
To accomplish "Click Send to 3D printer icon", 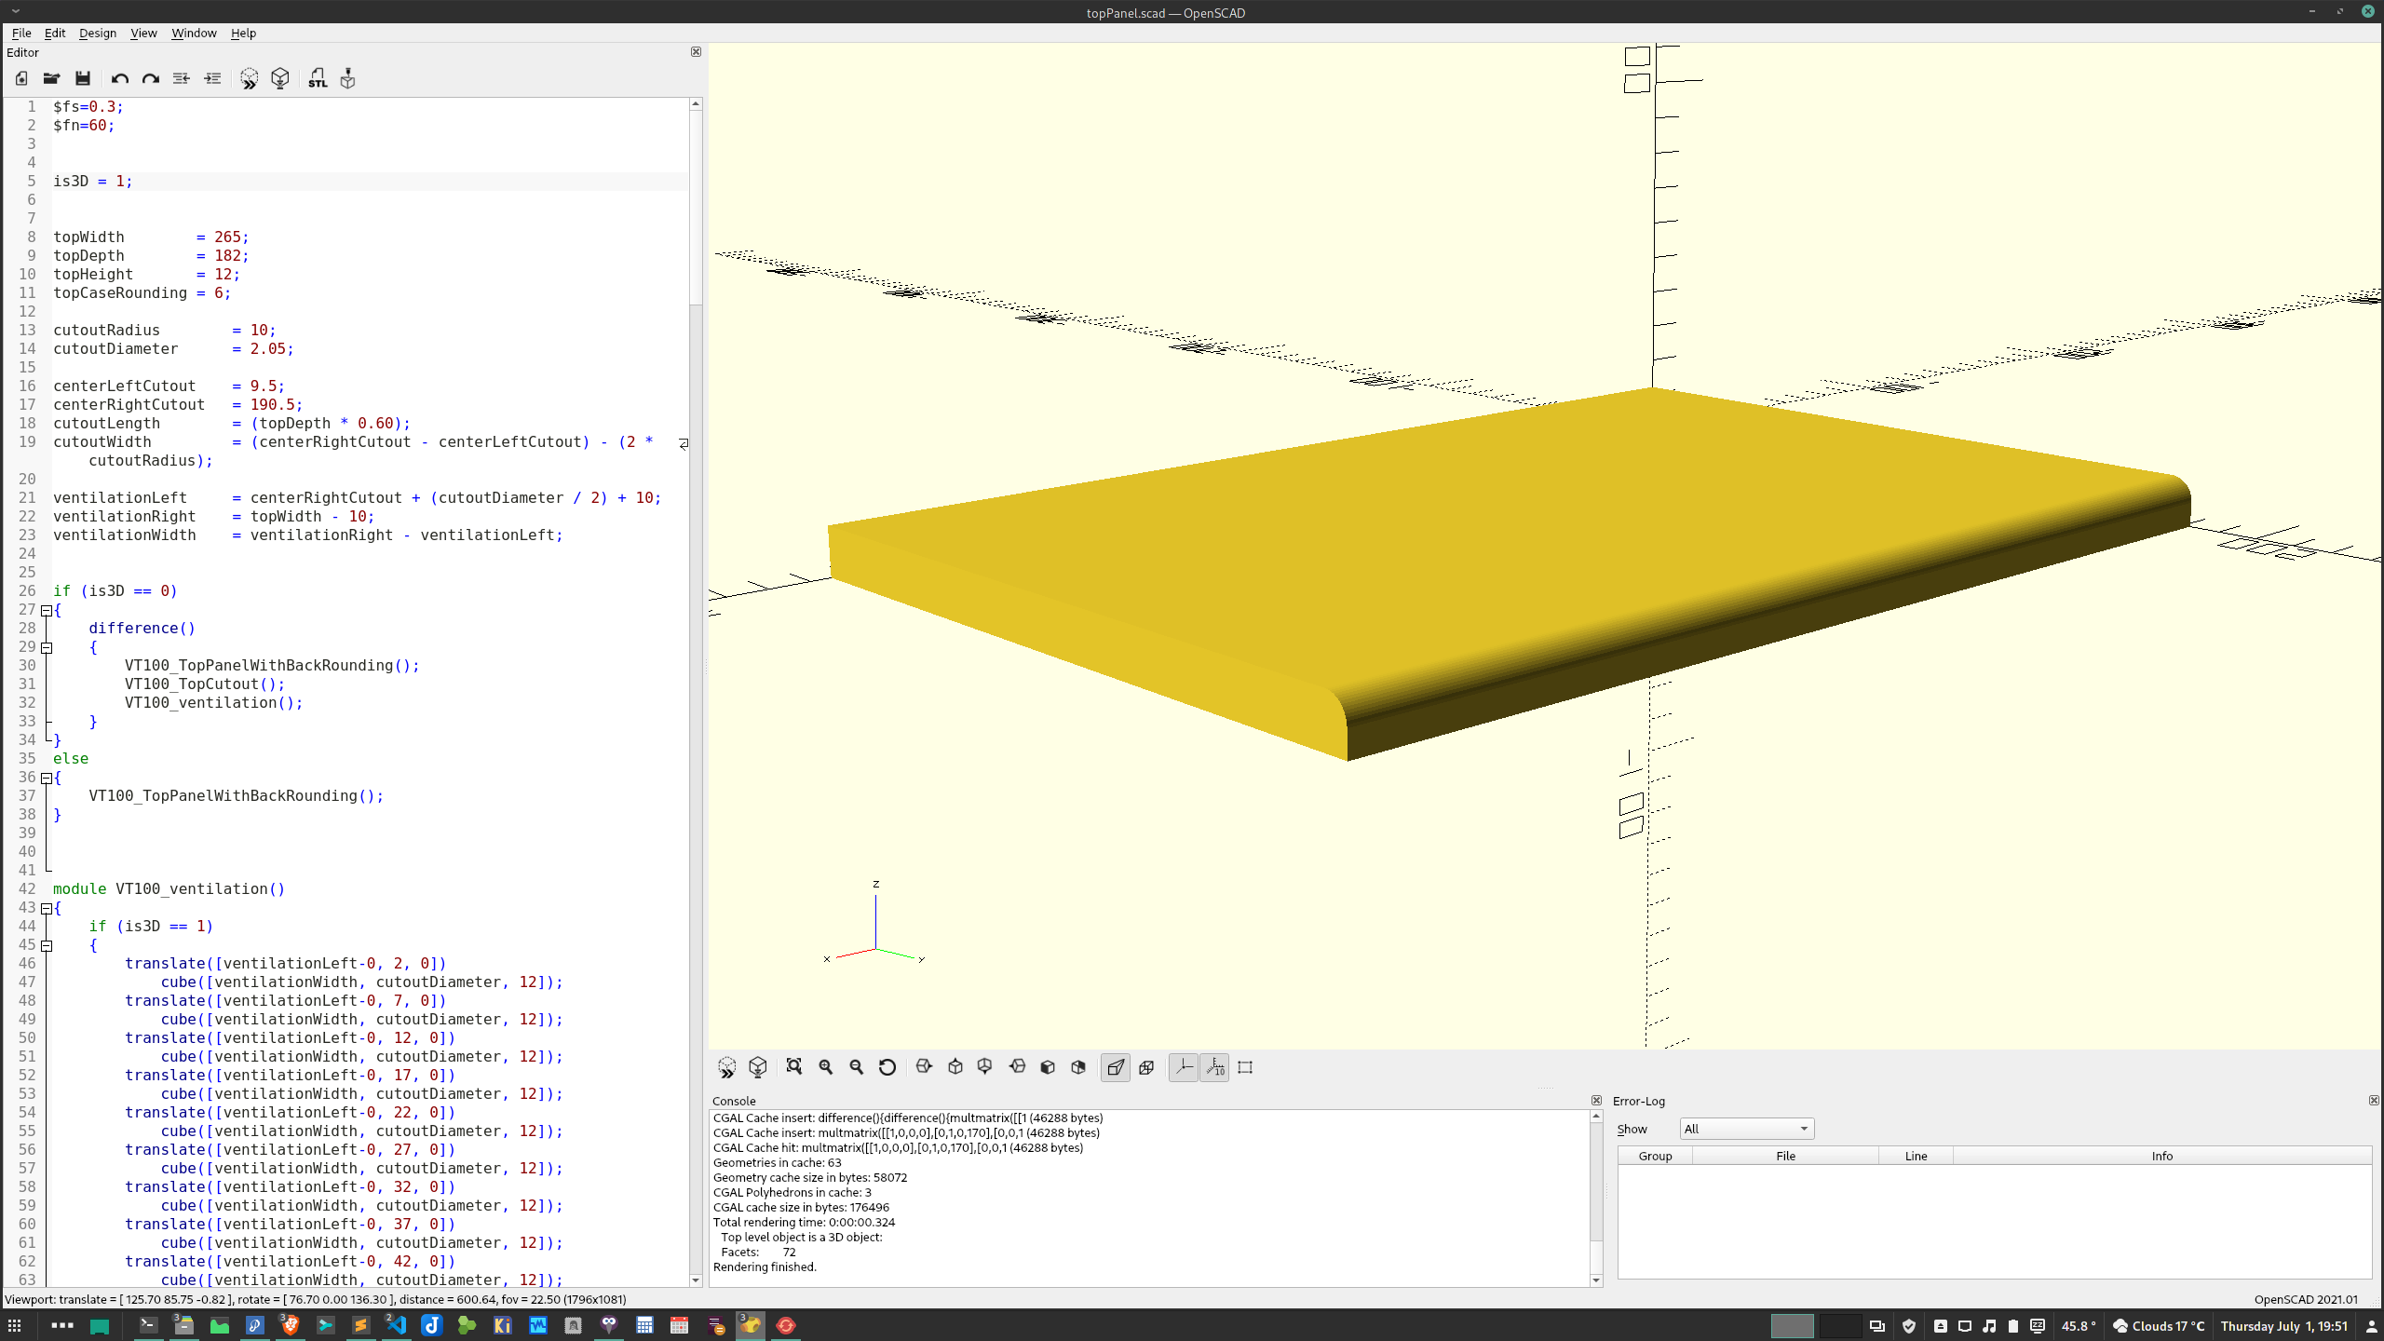I will 347,79.
